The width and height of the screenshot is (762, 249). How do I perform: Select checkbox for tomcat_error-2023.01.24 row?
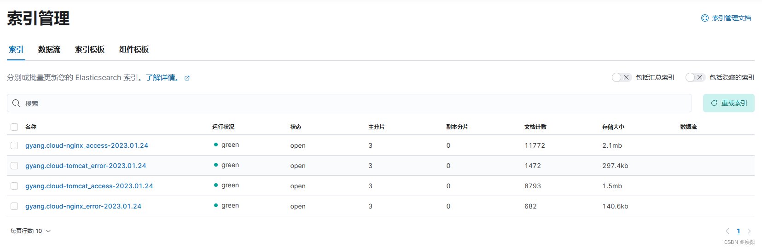(14, 166)
